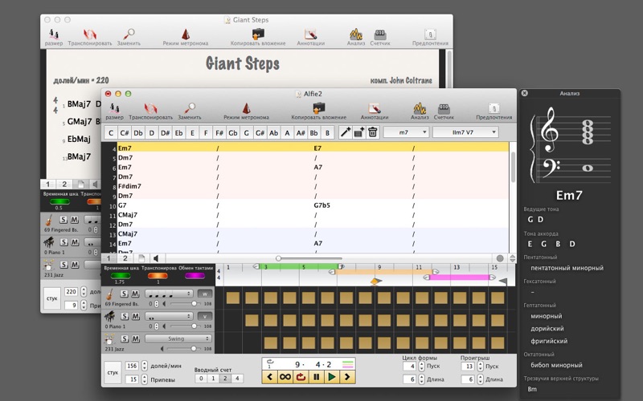643x401 pixels.
Task: Click the play button
Action: pos(331,377)
